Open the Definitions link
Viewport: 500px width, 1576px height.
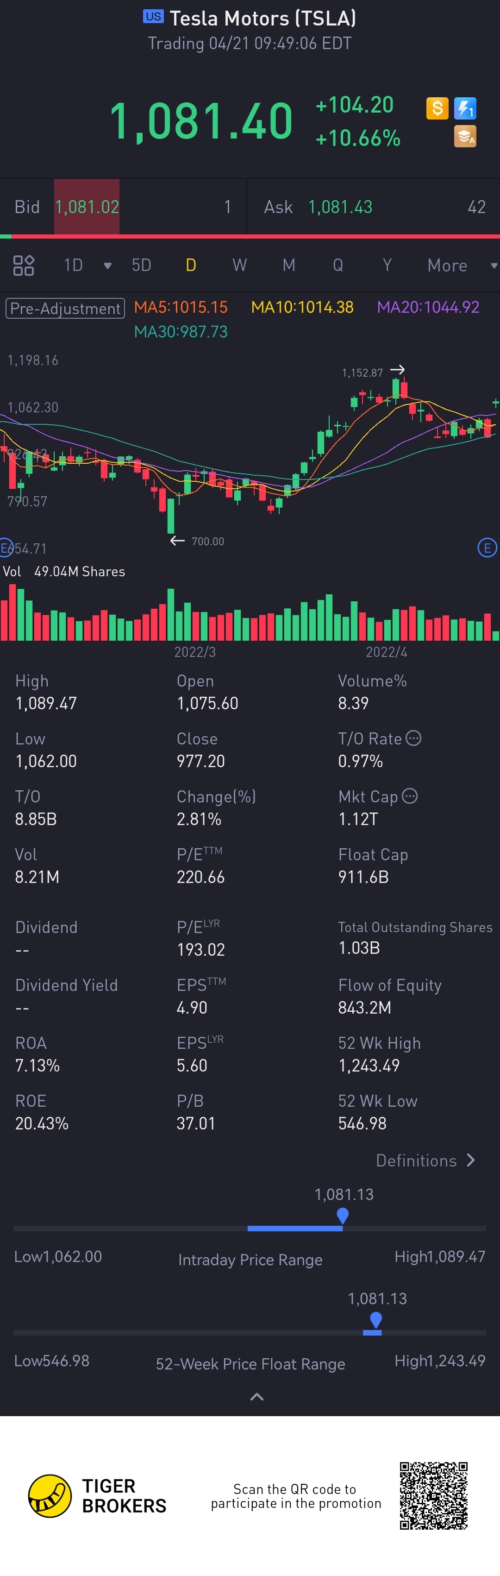coord(425,1160)
